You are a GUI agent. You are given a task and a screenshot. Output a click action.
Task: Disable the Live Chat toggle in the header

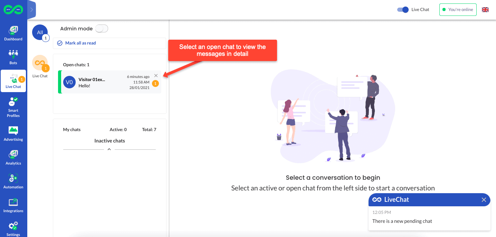pyautogui.click(x=402, y=10)
